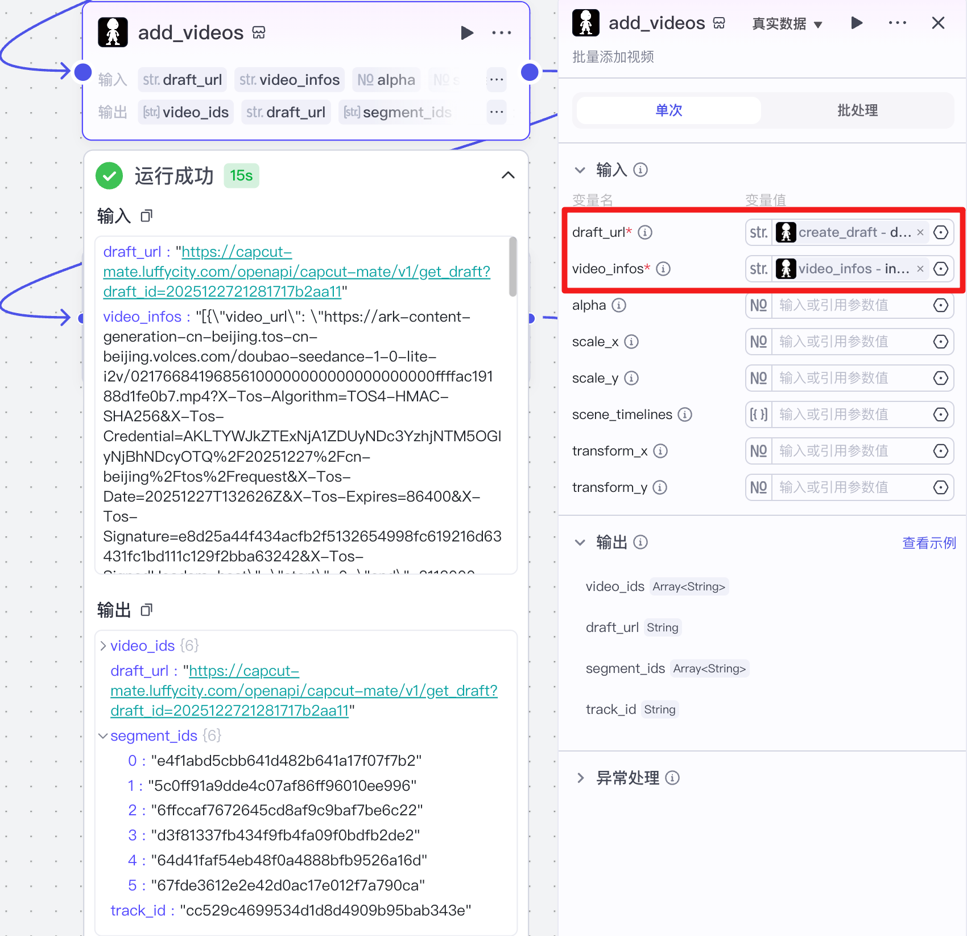Copy the run result input data
The width and height of the screenshot is (967, 936).
pos(147,216)
